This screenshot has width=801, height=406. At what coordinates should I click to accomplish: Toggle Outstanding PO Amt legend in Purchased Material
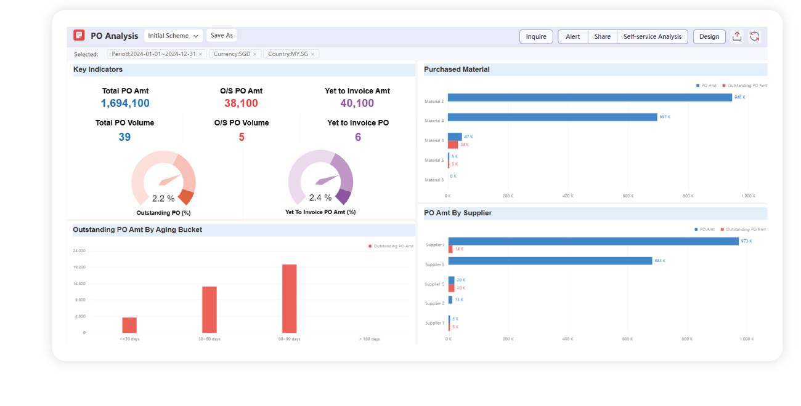745,86
